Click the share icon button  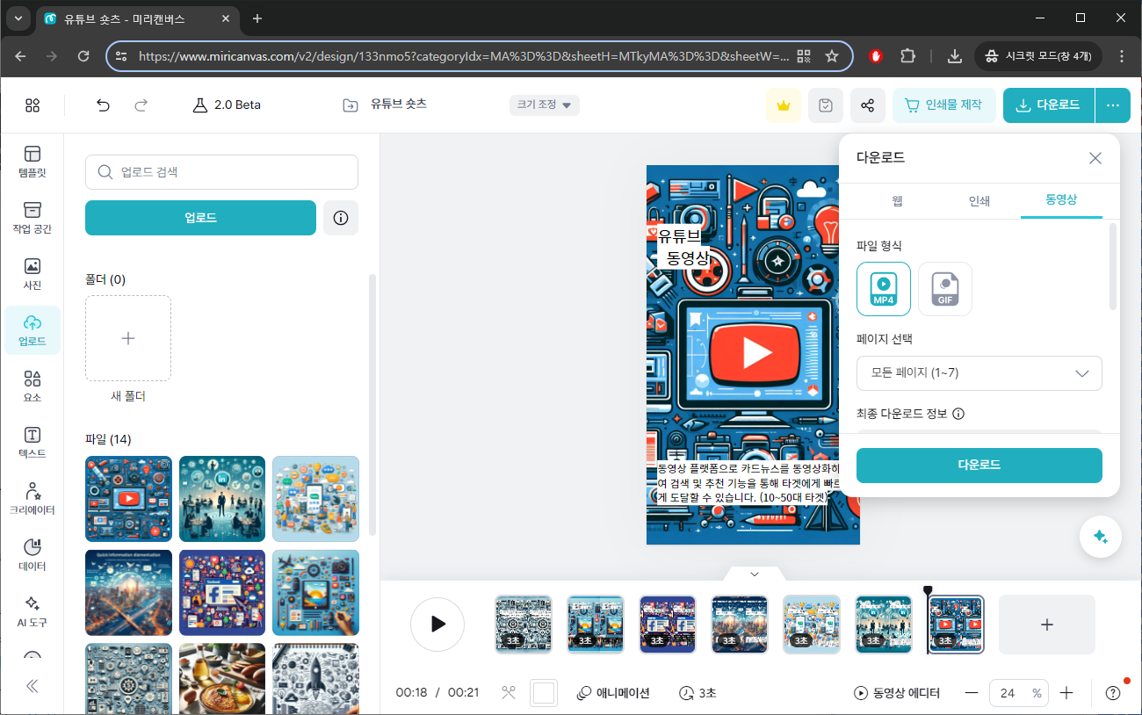[x=867, y=105]
